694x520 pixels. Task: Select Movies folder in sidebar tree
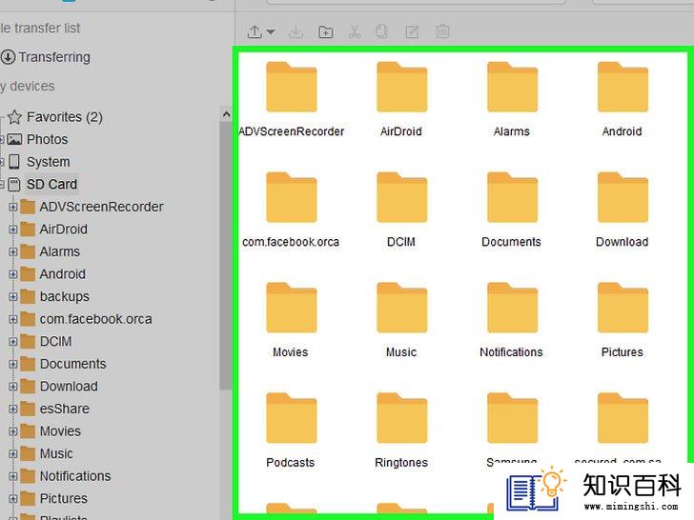click(x=51, y=431)
